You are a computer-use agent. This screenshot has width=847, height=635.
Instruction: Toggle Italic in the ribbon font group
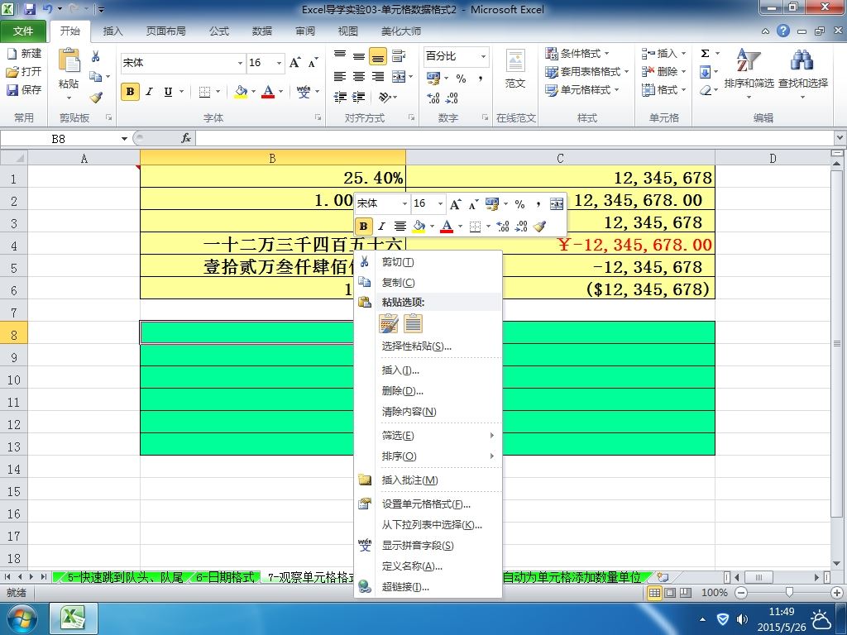(150, 92)
